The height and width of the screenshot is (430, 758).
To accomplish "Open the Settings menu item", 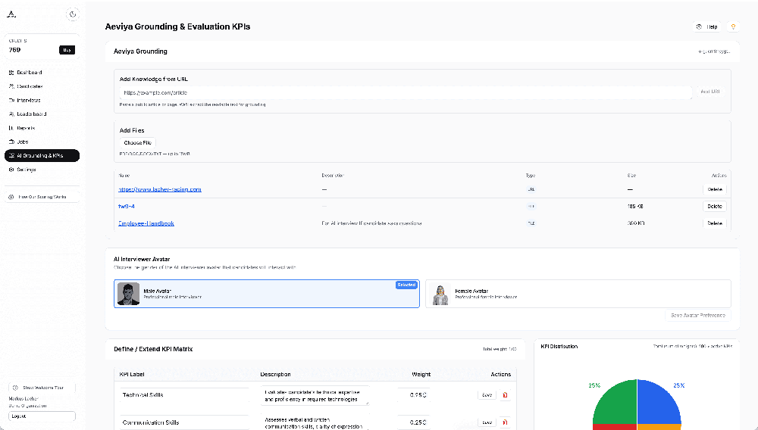I will (x=42, y=170).
